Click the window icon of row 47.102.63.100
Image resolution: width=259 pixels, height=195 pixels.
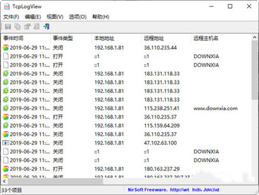pyautogui.click(x=6, y=143)
